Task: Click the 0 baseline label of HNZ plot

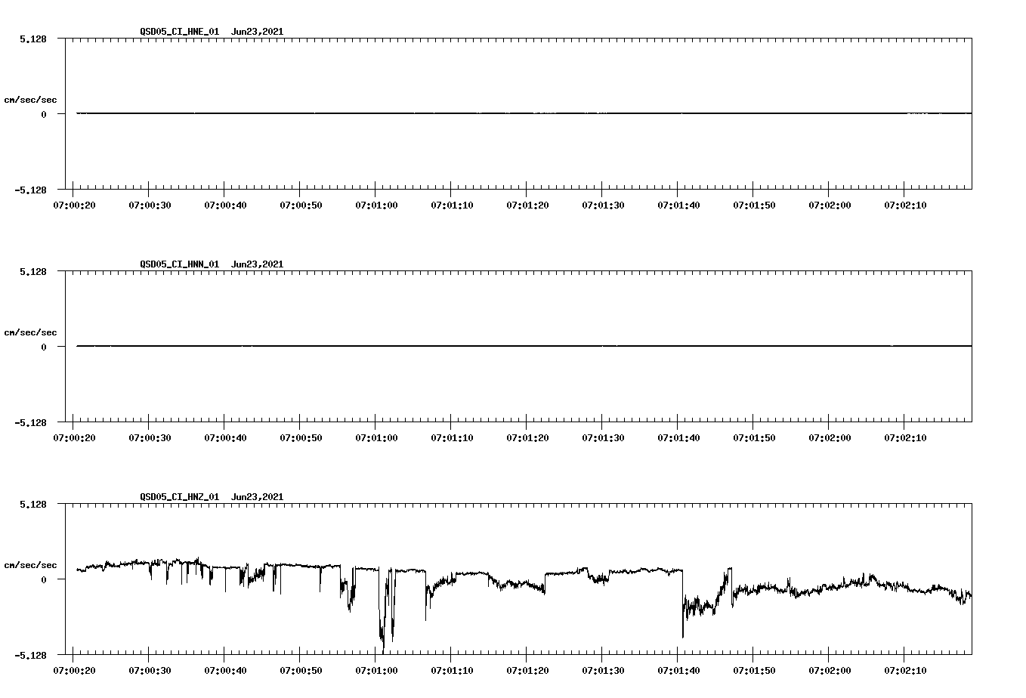Action: (x=44, y=579)
